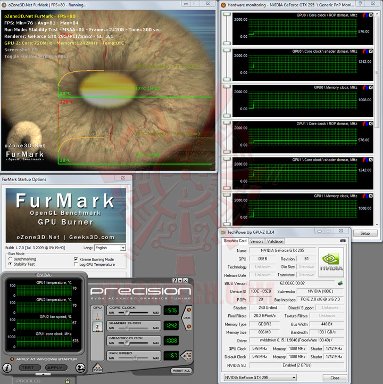Remove the GPU0 shader domain graph
The width and height of the screenshot is (383, 384).
coord(371,52)
